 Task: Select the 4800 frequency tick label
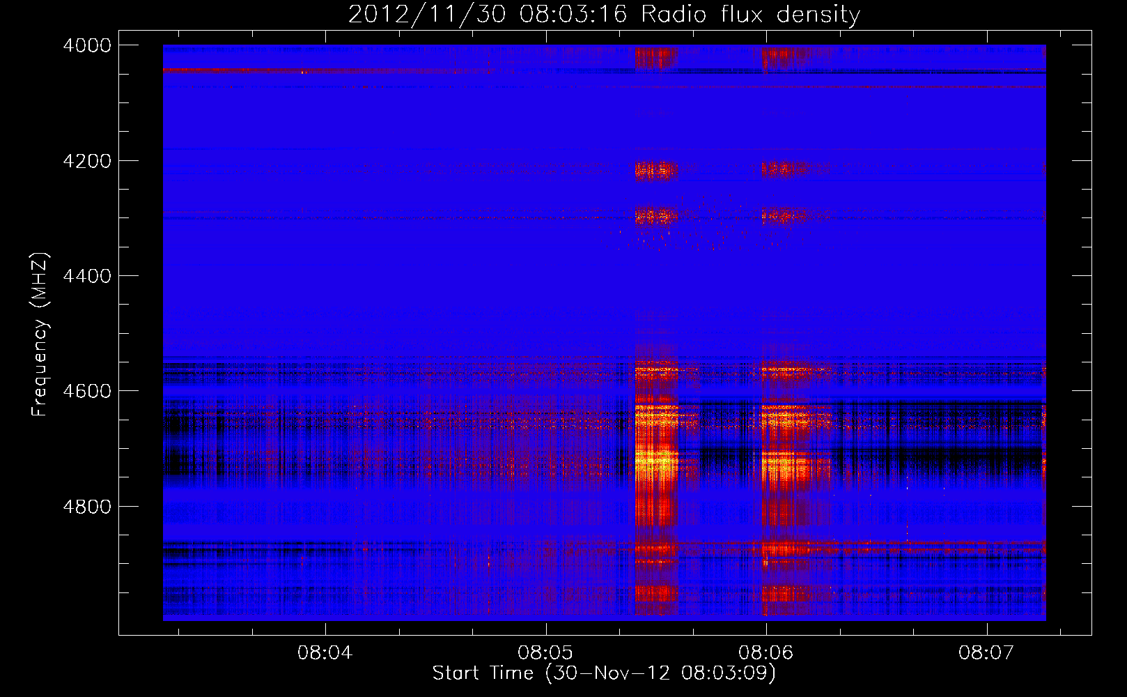[87, 507]
